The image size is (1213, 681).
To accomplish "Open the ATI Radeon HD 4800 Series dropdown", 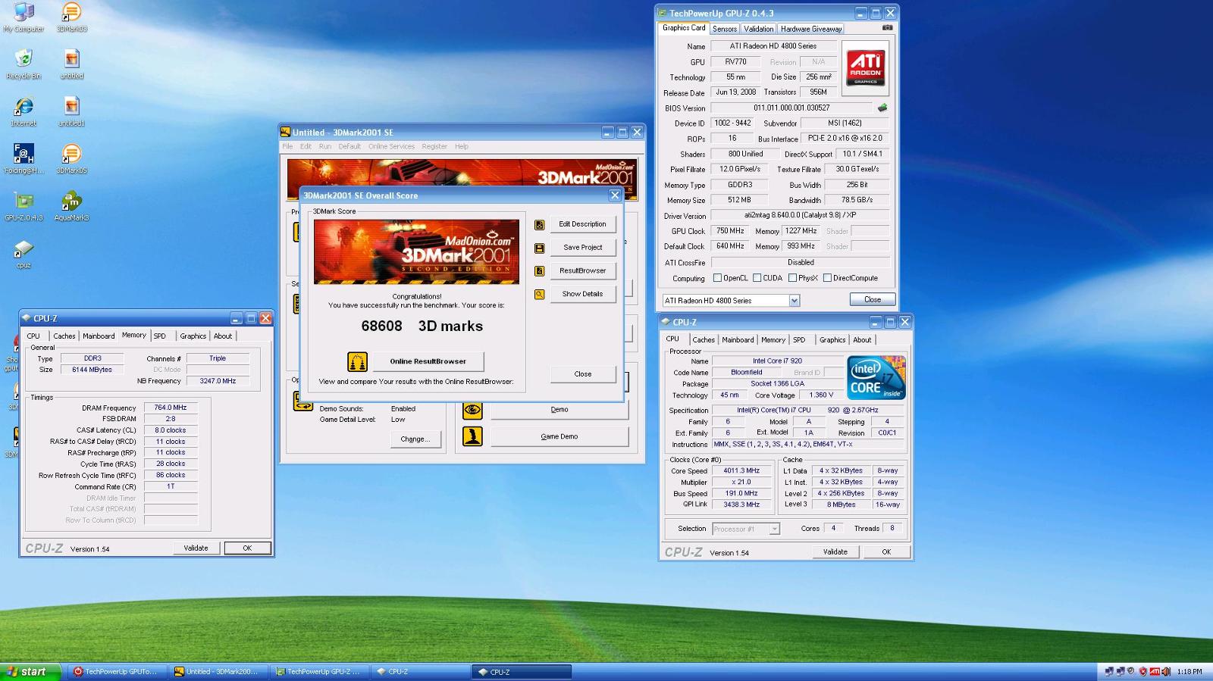I will point(794,301).
